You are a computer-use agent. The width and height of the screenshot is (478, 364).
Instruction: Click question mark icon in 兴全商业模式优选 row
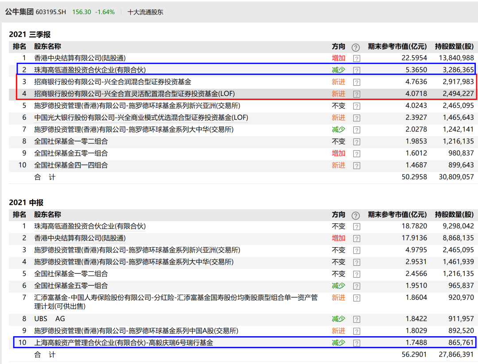(x=357, y=118)
